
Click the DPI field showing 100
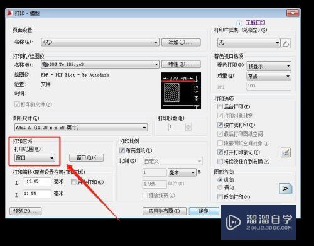click(269, 86)
